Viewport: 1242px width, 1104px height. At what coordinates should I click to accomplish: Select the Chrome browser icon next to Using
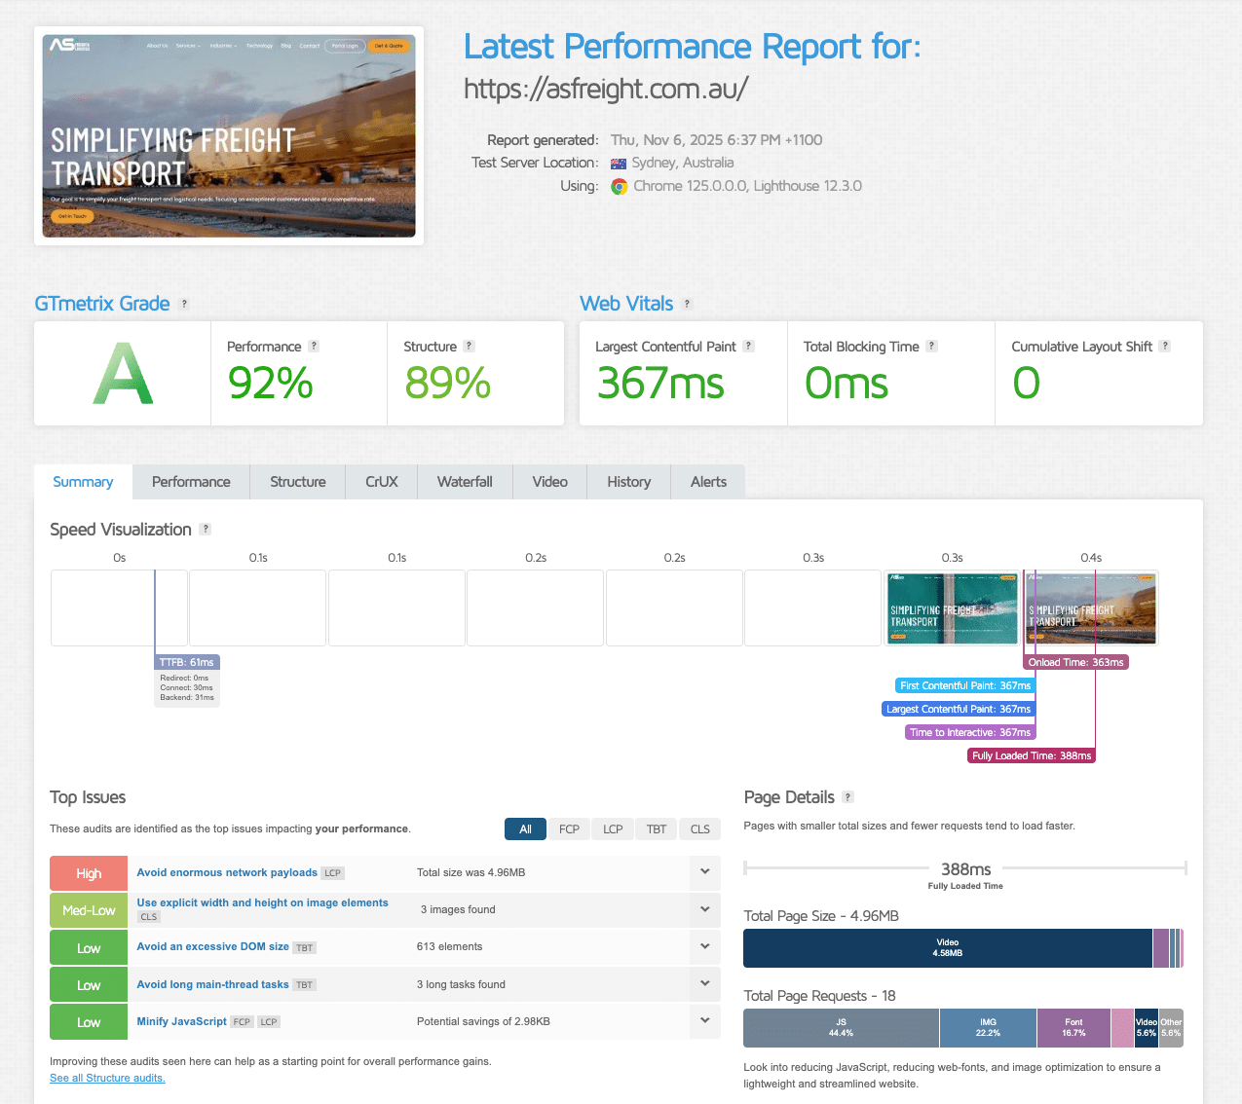point(621,186)
